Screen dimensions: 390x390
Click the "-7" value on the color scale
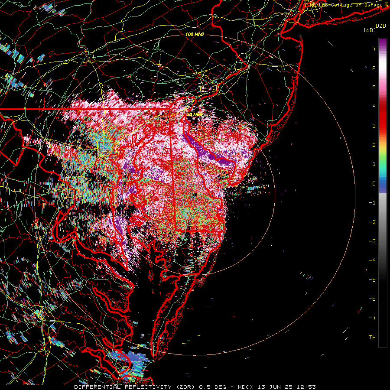coord(372,318)
